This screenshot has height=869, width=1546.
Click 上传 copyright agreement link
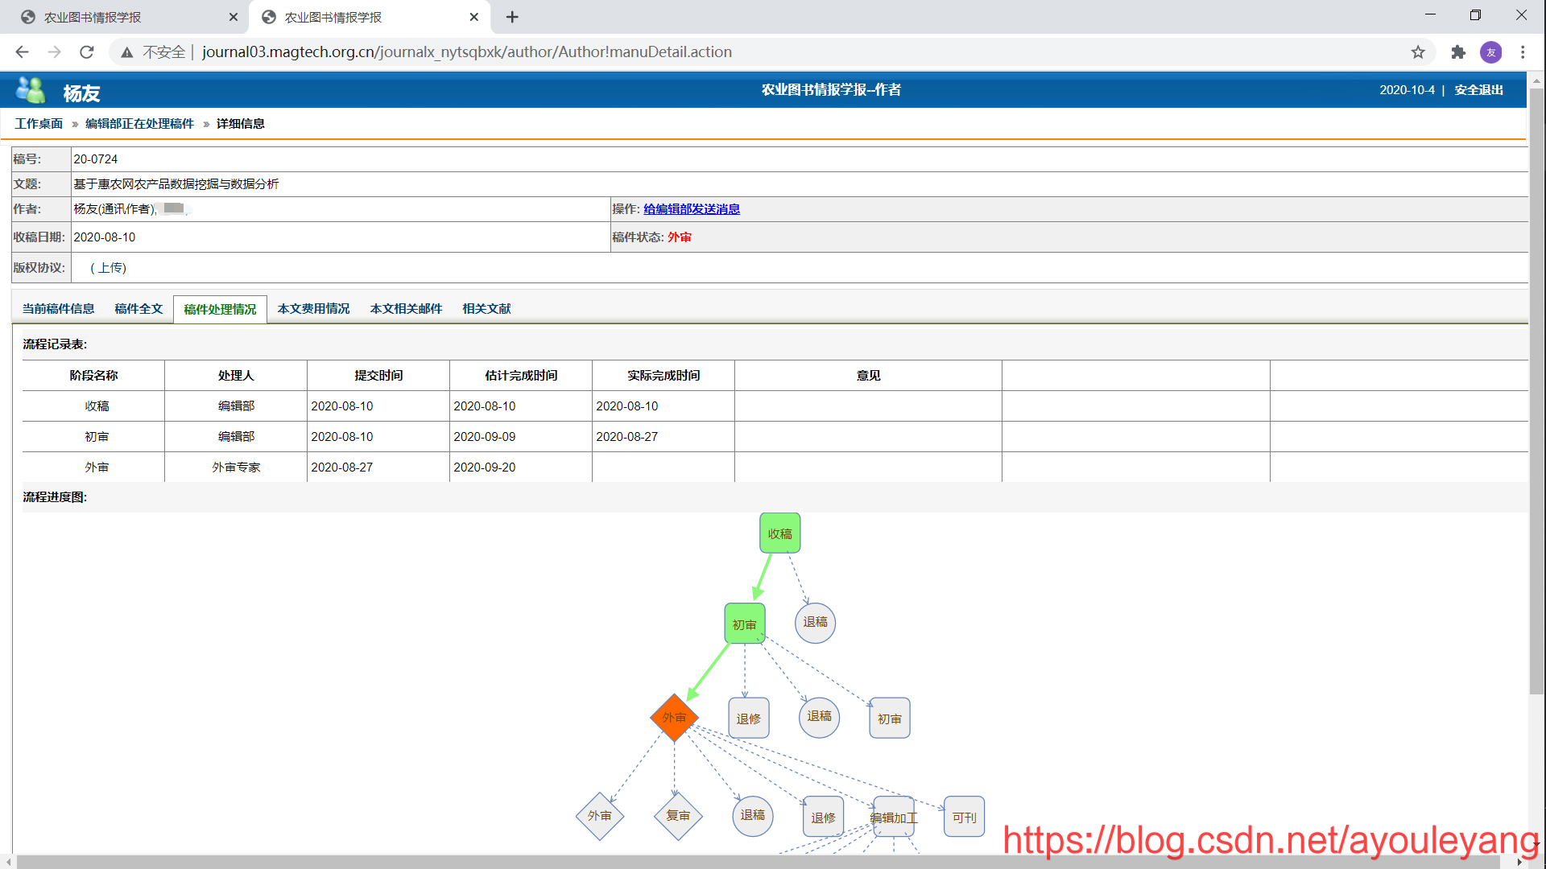pos(112,268)
